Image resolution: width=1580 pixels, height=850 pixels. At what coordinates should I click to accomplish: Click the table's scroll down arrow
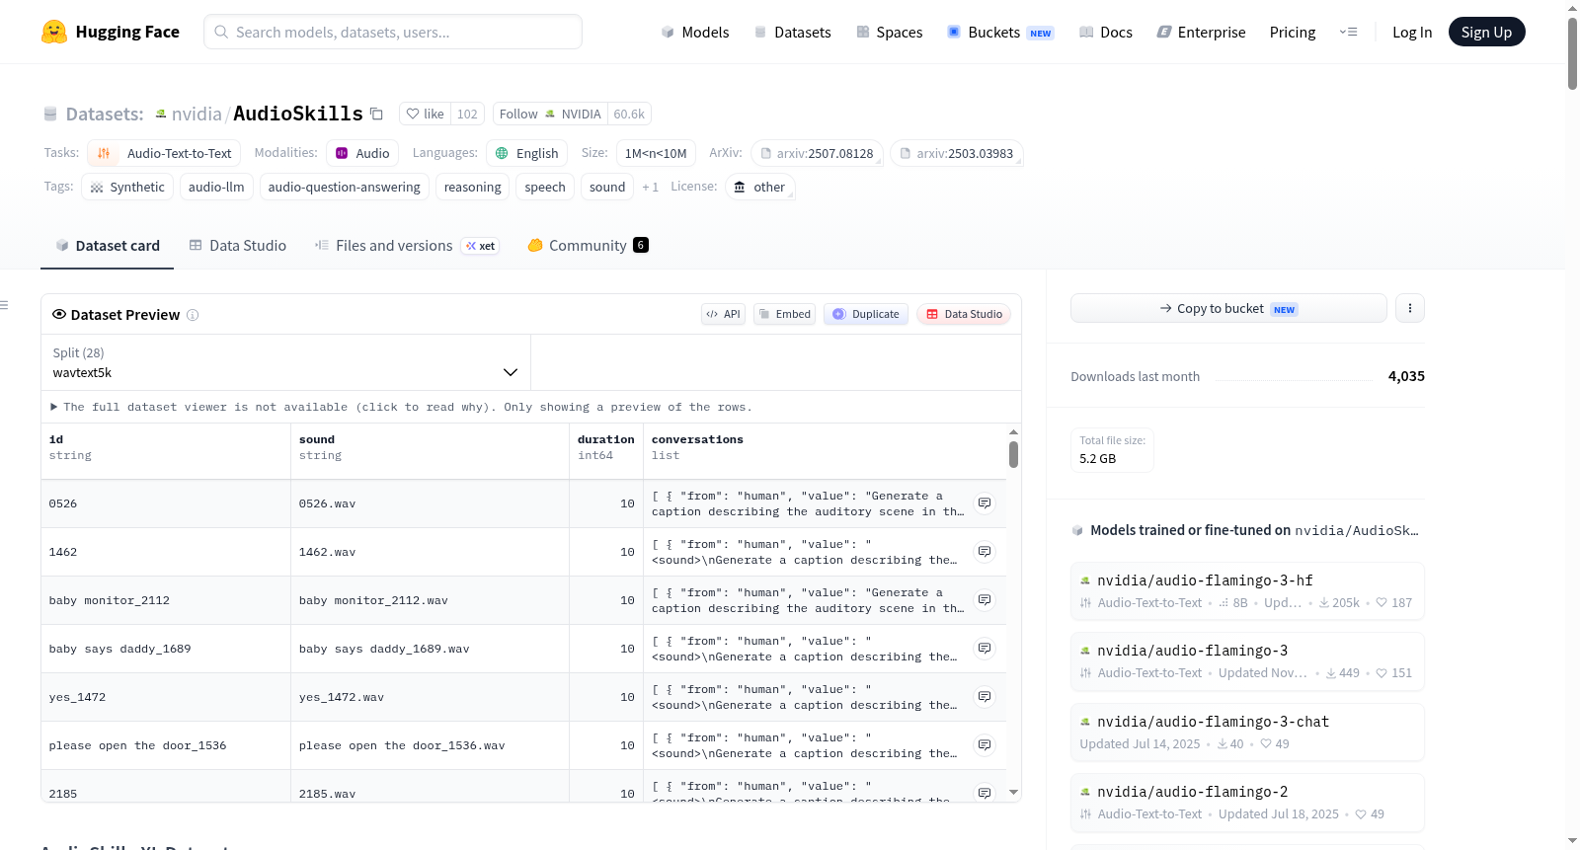(x=1013, y=792)
